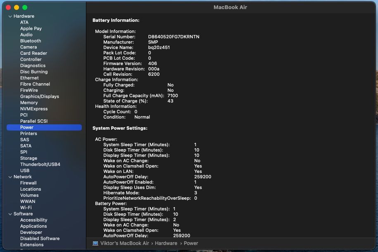Click the Battery Information heading
The image size is (378, 252).
(x=116, y=21)
